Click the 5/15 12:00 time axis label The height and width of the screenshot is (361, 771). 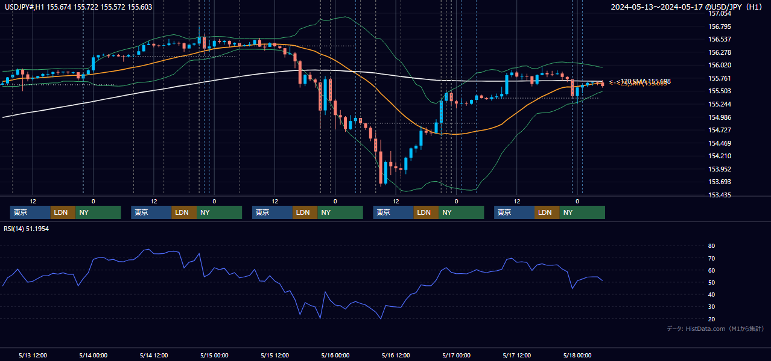pyautogui.click(x=275, y=355)
